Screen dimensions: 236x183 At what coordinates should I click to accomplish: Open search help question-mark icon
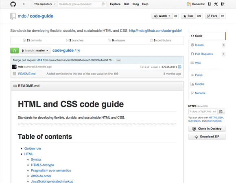[103, 4]
